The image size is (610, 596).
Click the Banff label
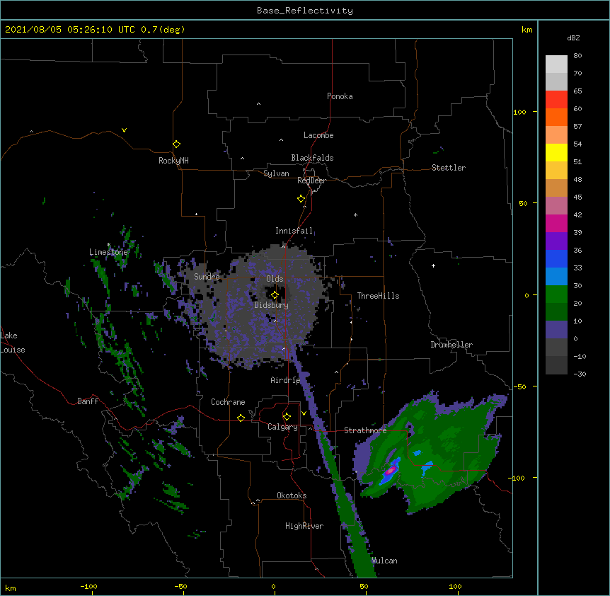[x=88, y=401]
